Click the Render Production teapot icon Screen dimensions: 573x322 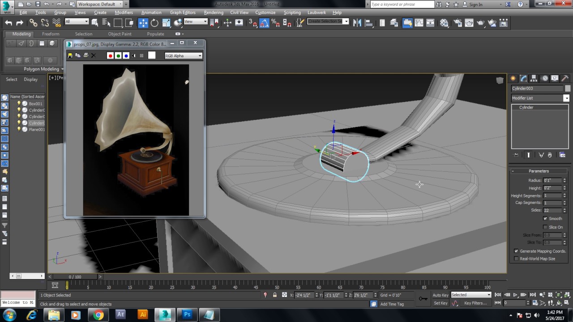(481, 23)
